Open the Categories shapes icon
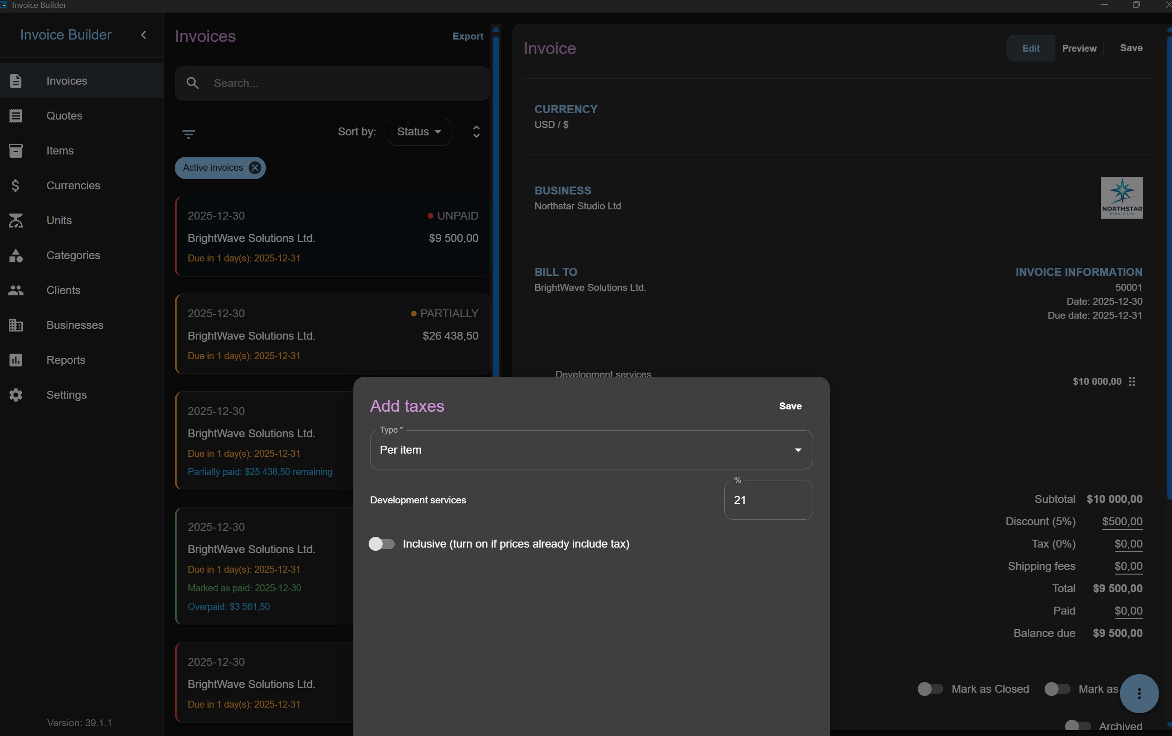The width and height of the screenshot is (1172, 736). tap(15, 255)
